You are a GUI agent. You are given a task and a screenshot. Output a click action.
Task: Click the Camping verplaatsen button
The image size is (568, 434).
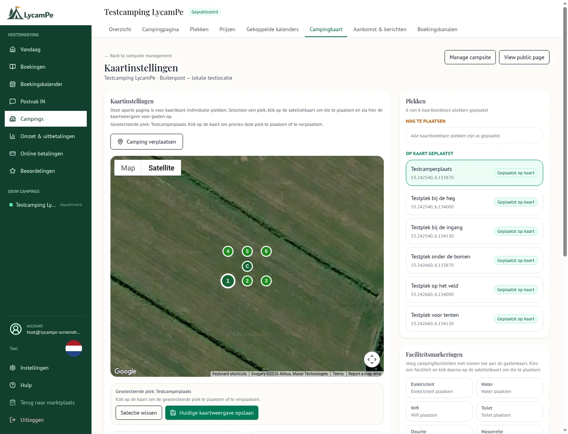tap(147, 142)
